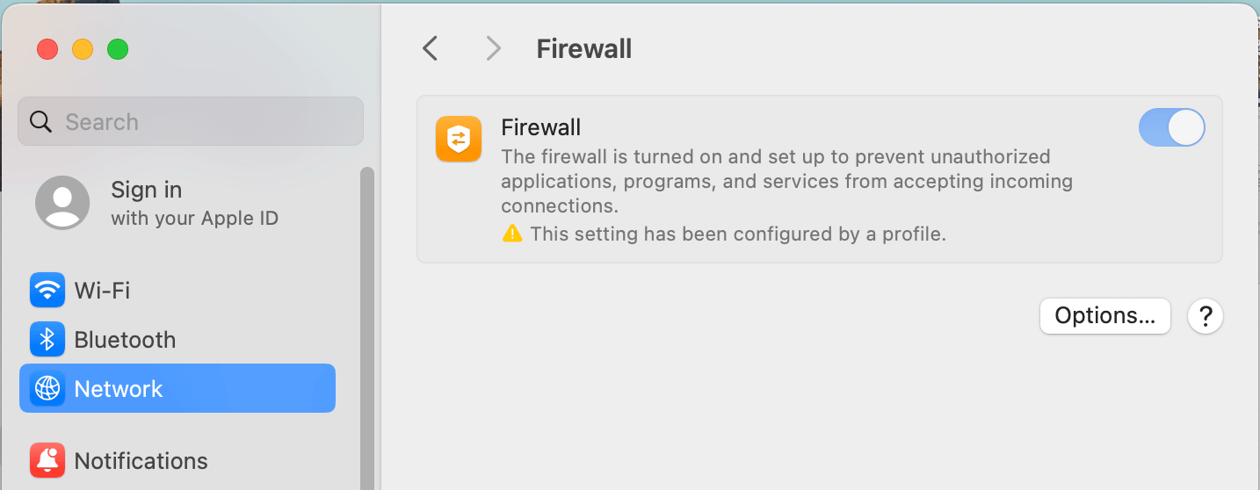1260x490 pixels.
Task: Click the Firewall page title heading
Action: pos(583,48)
